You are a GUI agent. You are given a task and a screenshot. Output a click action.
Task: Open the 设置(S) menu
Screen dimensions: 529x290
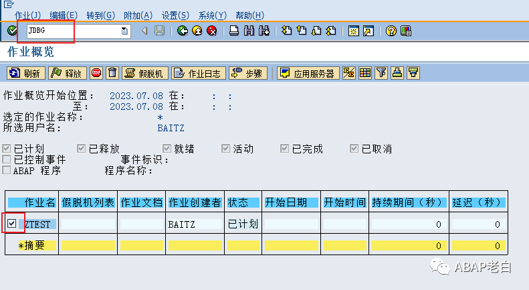(x=175, y=15)
